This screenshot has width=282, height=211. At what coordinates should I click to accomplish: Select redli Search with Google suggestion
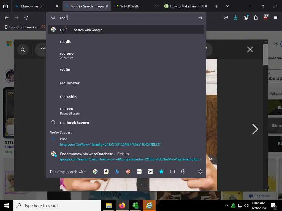(x=126, y=30)
